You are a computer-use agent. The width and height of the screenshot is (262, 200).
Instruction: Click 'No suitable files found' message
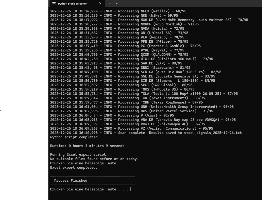(x=94, y=159)
